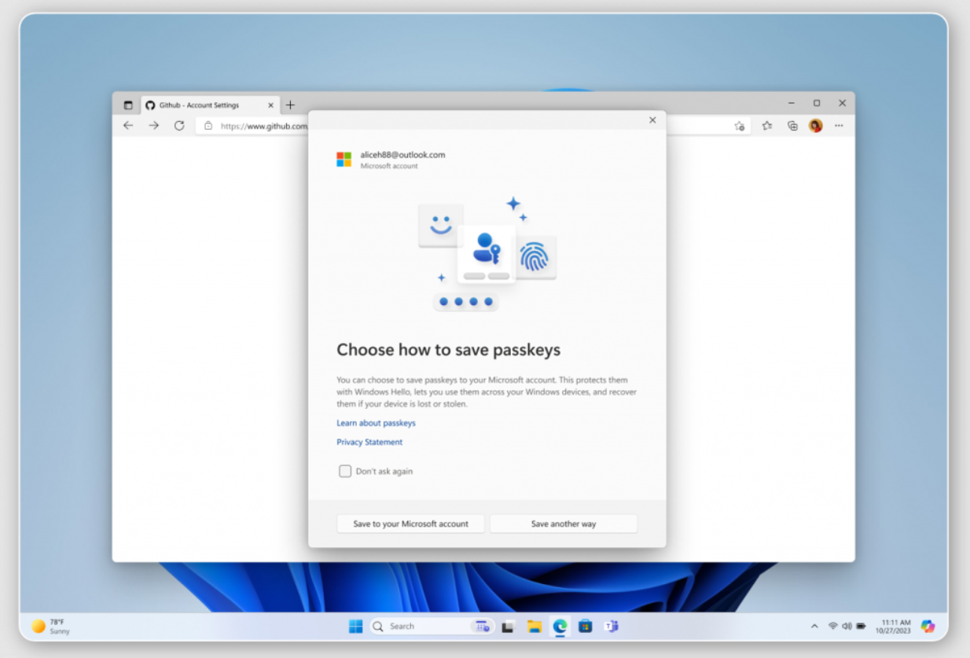Viewport: 970px width, 658px height.
Task: Reload the page with the refresh icon
Action: [179, 126]
